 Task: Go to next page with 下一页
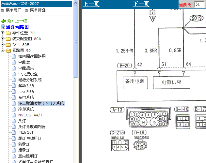(141, 4)
